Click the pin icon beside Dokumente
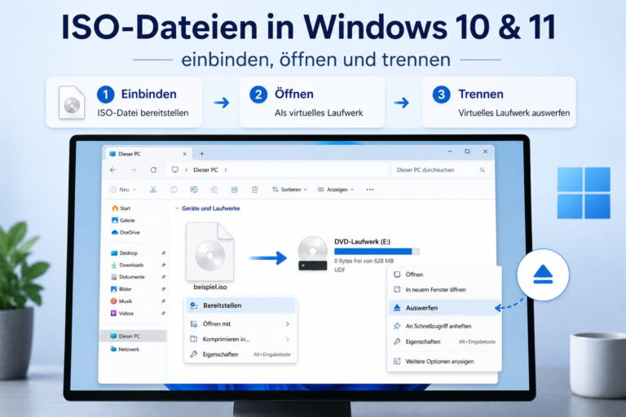Screen dimensions: 626x417 (163, 277)
